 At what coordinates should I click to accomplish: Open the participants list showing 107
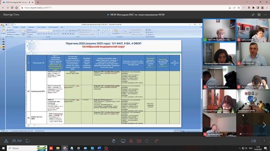[x=17, y=141]
